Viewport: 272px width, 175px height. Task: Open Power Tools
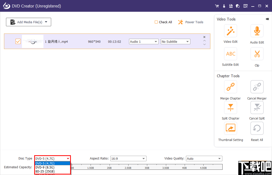191,22
